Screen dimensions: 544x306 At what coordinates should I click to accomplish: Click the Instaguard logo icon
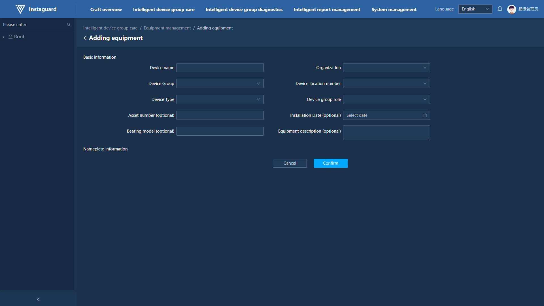[20, 9]
